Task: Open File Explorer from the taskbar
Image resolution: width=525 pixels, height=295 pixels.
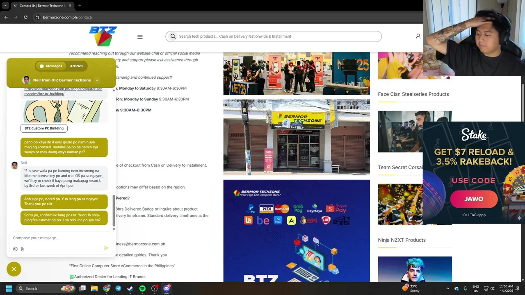Action: pyautogui.click(x=94, y=288)
